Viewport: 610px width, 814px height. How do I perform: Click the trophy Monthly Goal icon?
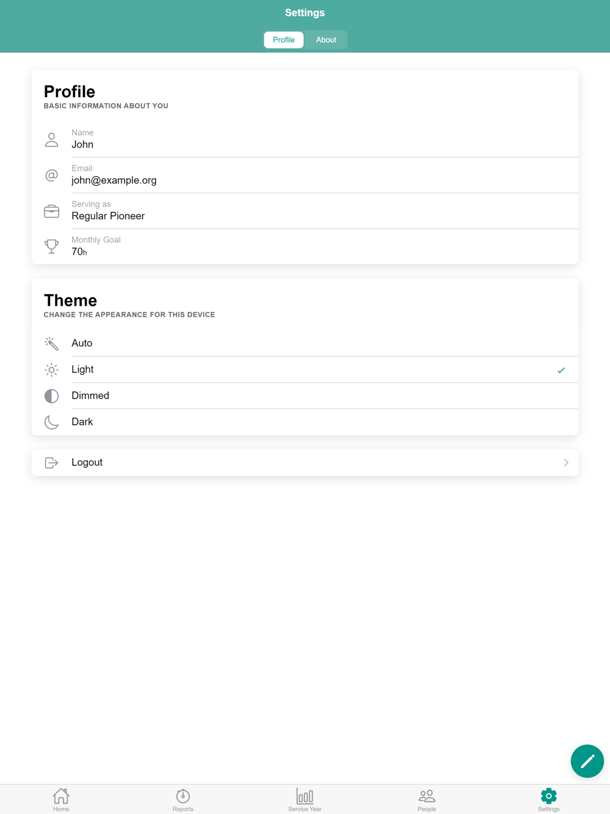[52, 247]
